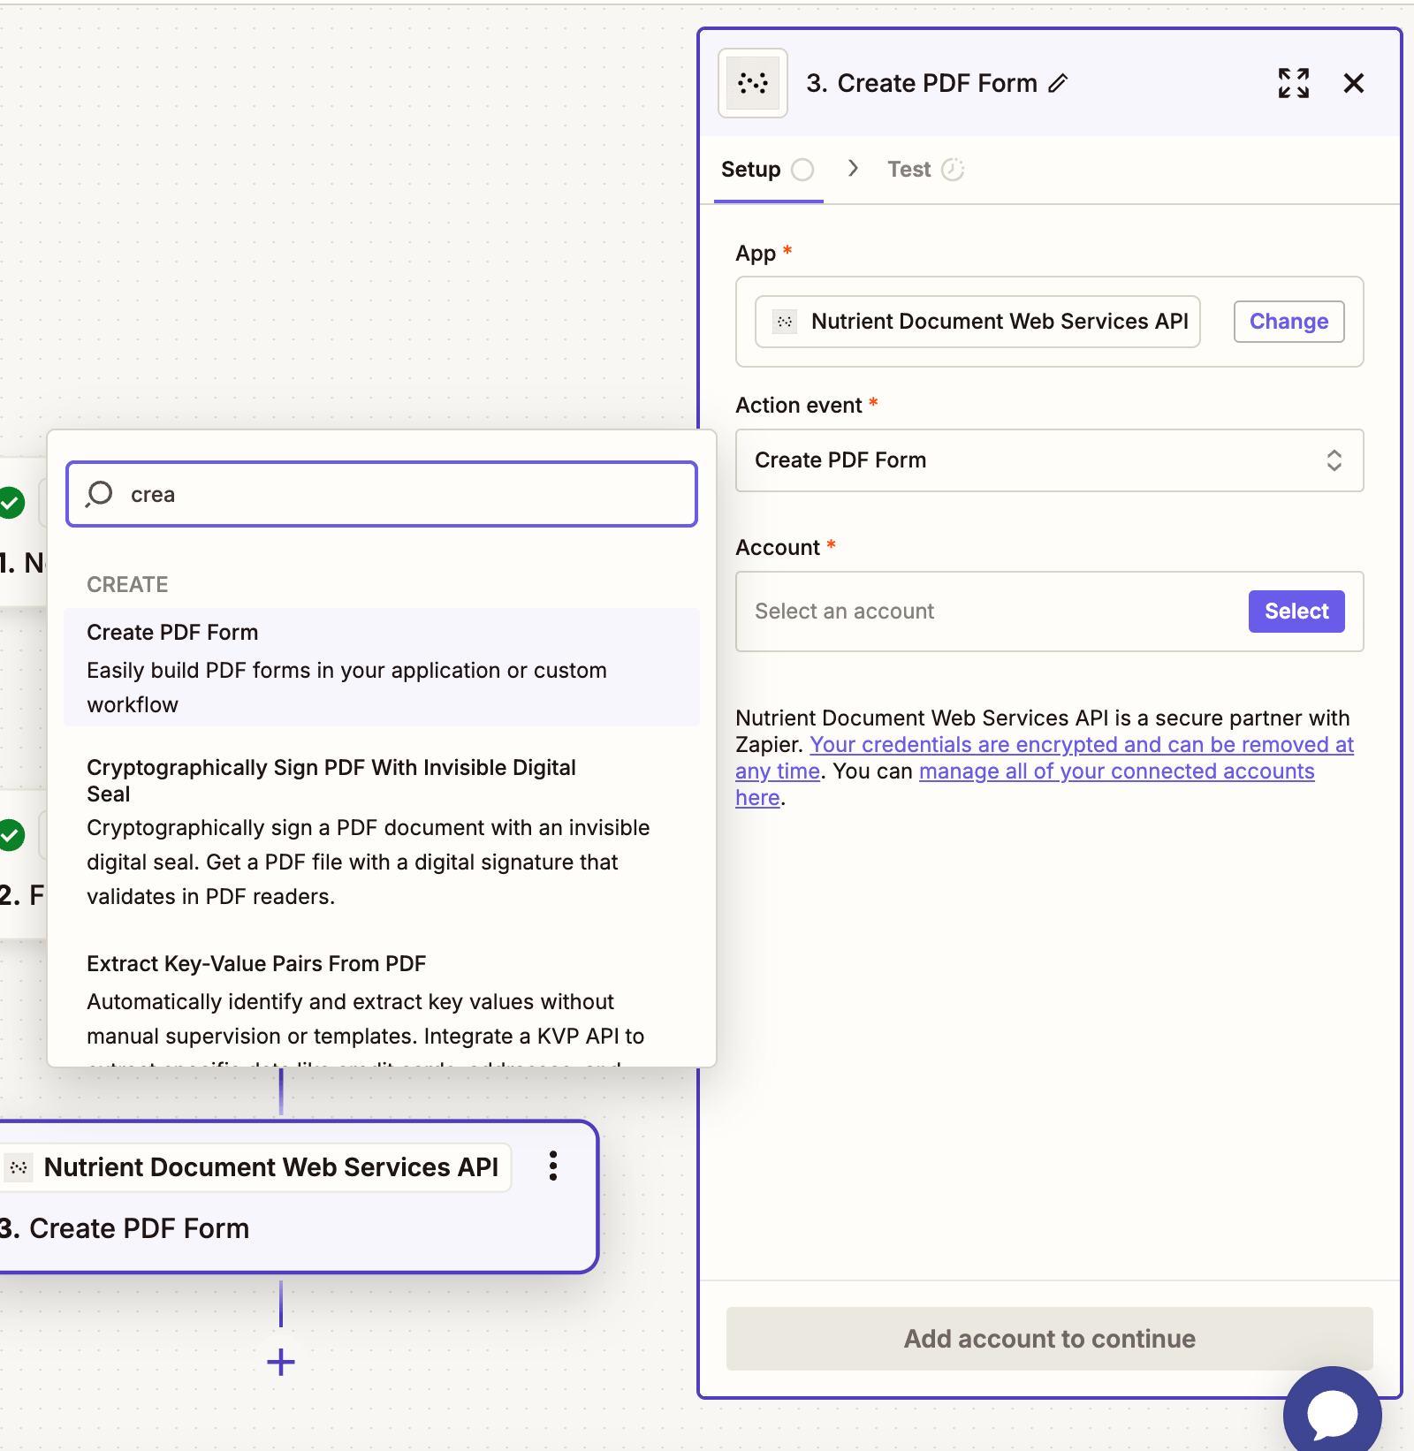The image size is (1414, 1451).
Task: Click the green checkmark on step 2
Action: tap(11, 834)
